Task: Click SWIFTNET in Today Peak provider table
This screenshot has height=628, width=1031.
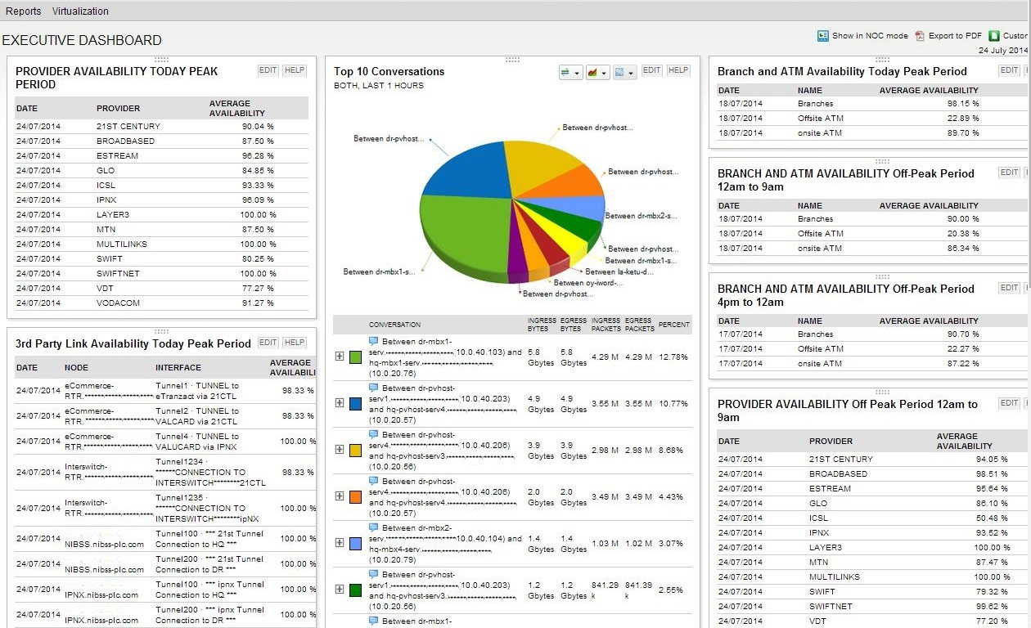Action: point(118,273)
